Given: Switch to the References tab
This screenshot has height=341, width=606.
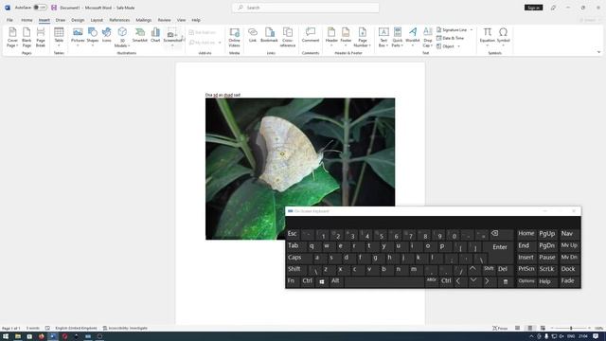Looking at the screenshot, I should tap(119, 20).
